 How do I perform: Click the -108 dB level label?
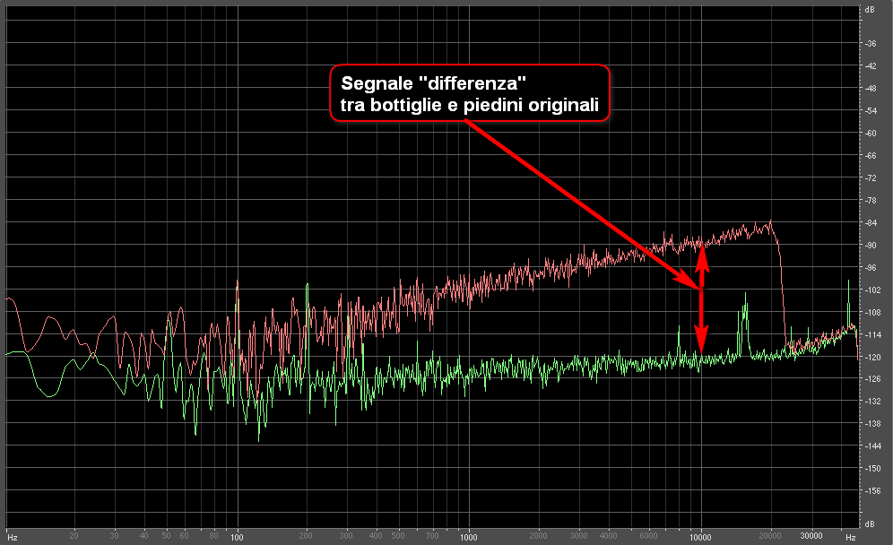(871, 313)
